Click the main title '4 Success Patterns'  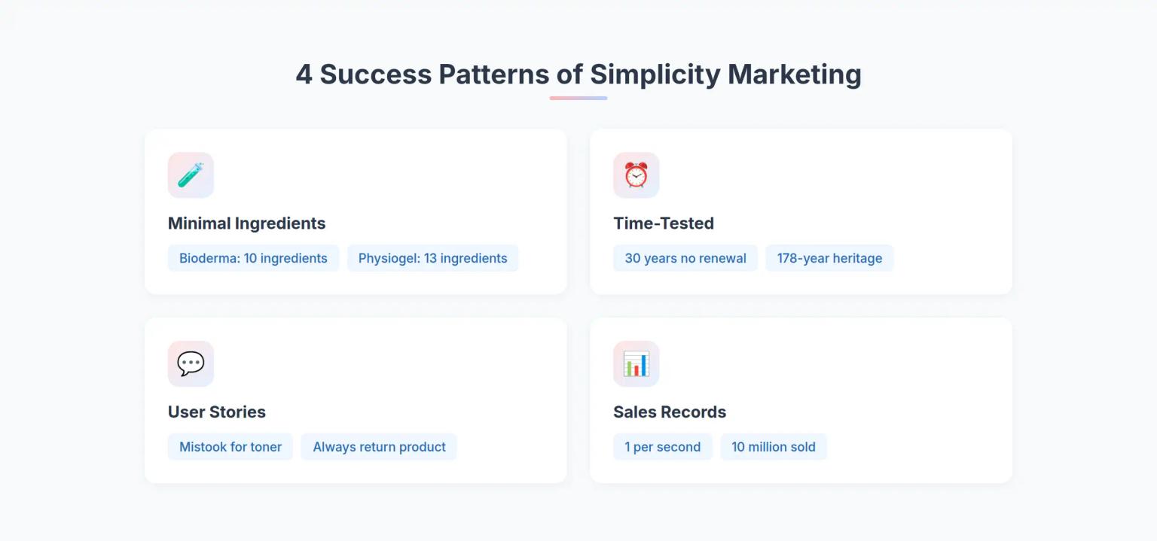click(578, 74)
